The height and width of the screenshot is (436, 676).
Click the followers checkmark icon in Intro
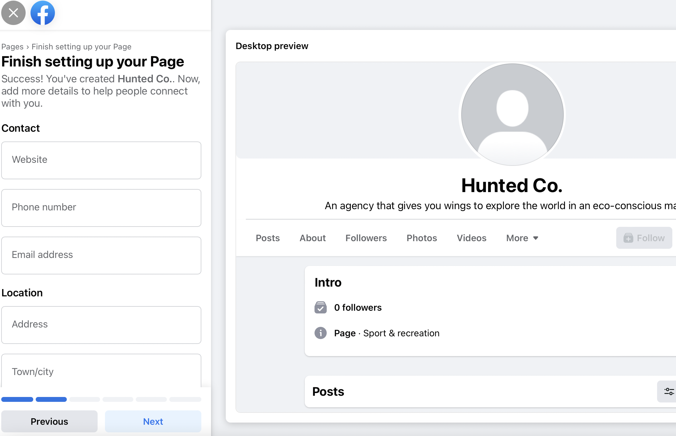point(321,307)
